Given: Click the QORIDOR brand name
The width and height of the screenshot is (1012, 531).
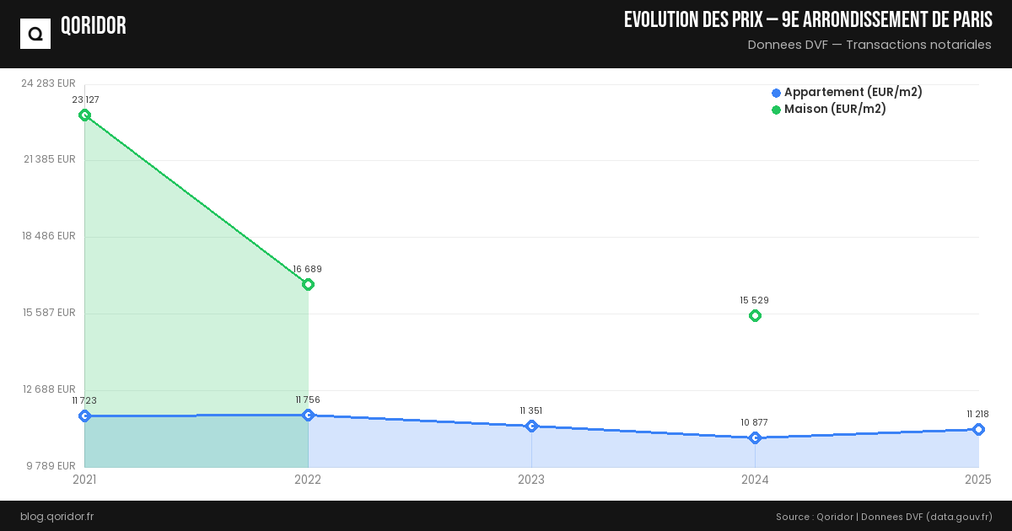Looking at the screenshot, I should (94, 26).
